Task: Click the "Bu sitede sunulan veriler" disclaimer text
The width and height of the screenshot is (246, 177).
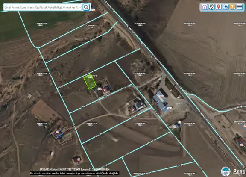Action: click(x=75, y=174)
